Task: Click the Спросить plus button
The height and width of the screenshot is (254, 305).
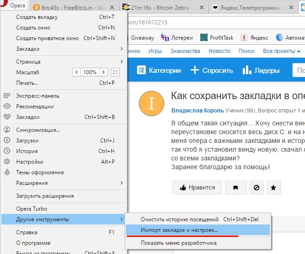Action: point(212,70)
